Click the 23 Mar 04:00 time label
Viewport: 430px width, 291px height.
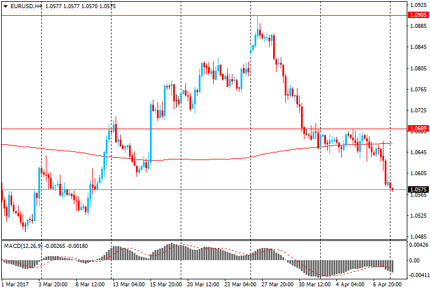point(240,285)
